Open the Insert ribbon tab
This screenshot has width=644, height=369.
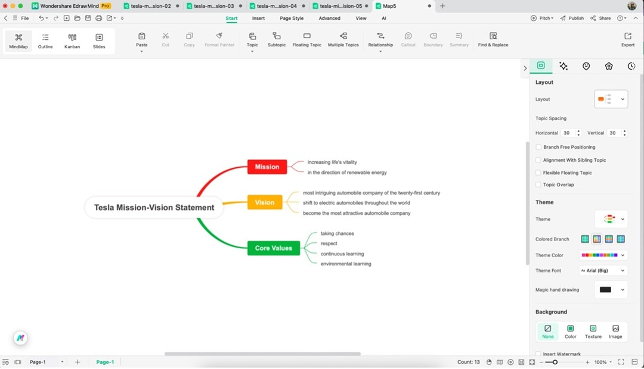258,18
